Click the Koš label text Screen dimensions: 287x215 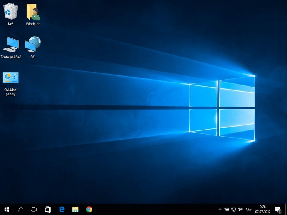[11, 24]
